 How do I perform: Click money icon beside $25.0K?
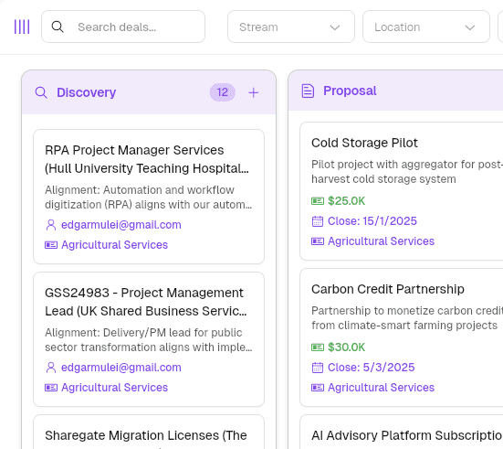click(318, 201)
